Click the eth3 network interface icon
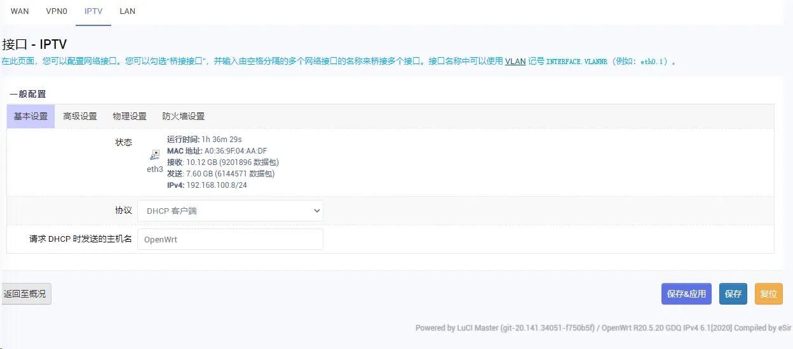Screen dimensions: 793x349 click(x=155, y=155)
